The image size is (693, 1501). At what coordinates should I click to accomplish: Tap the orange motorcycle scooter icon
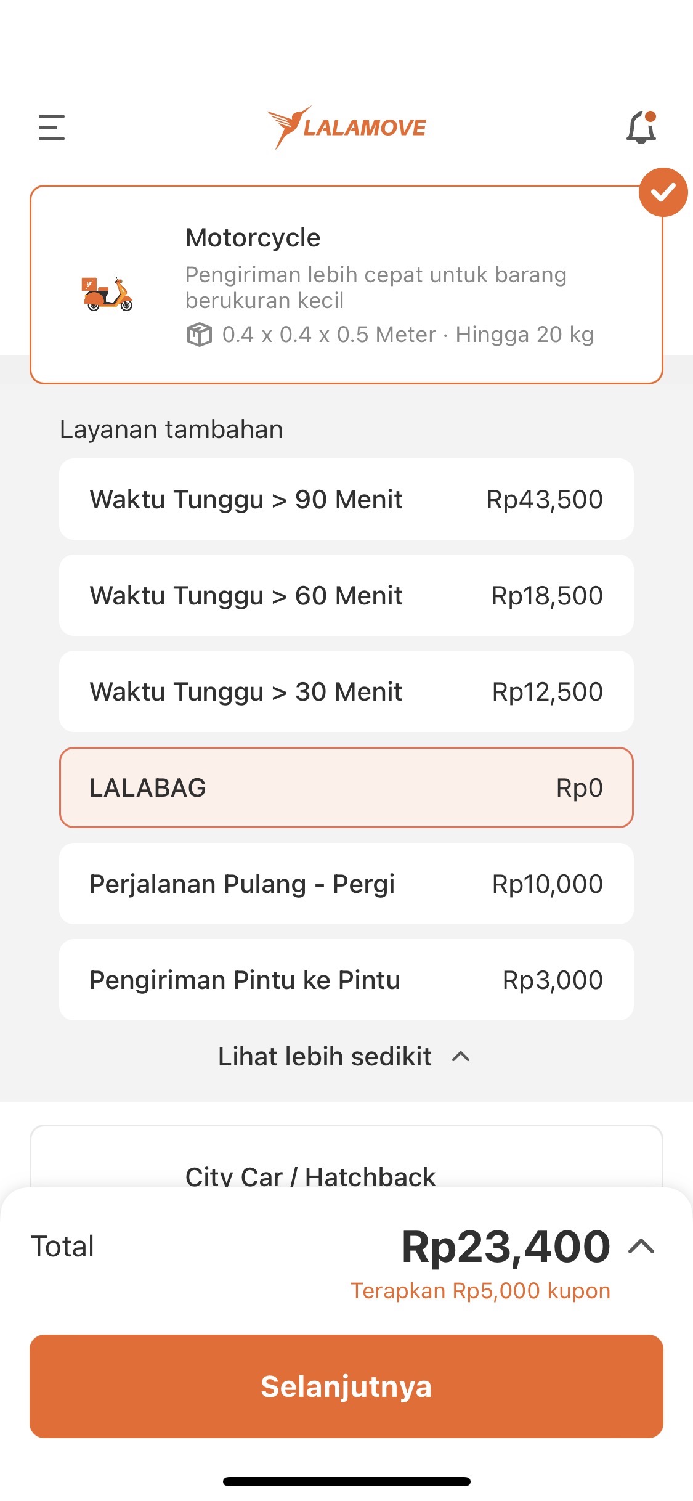[x=107, y=293]
